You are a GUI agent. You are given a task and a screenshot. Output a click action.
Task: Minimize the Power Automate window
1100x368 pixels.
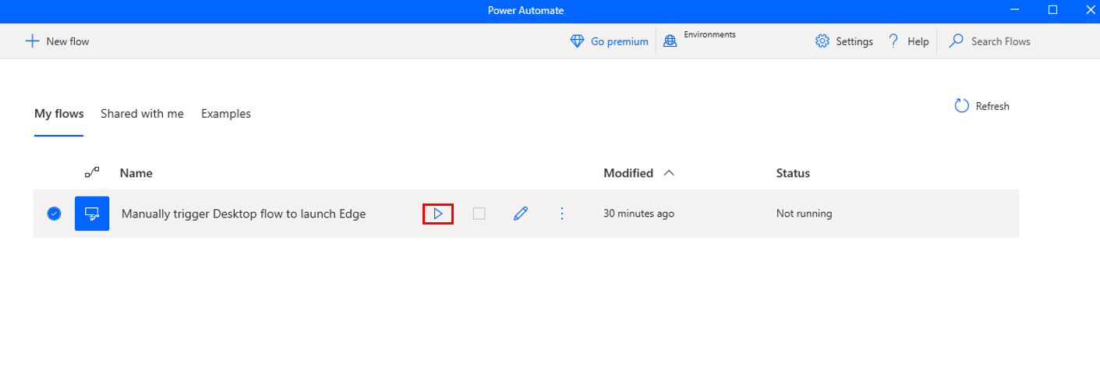[x=1014, y=10]
